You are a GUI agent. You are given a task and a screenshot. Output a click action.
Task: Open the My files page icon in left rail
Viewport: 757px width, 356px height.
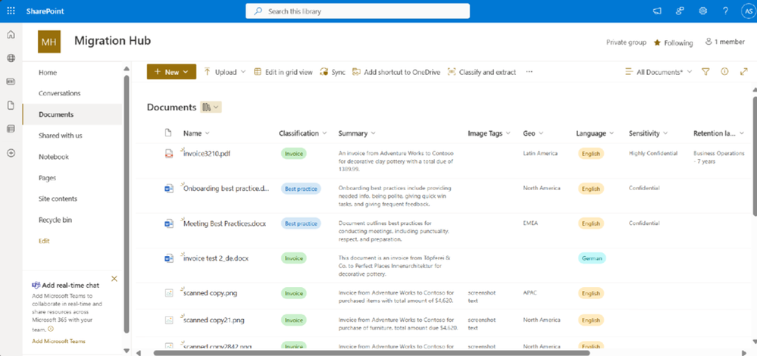[x=11, y=105]
